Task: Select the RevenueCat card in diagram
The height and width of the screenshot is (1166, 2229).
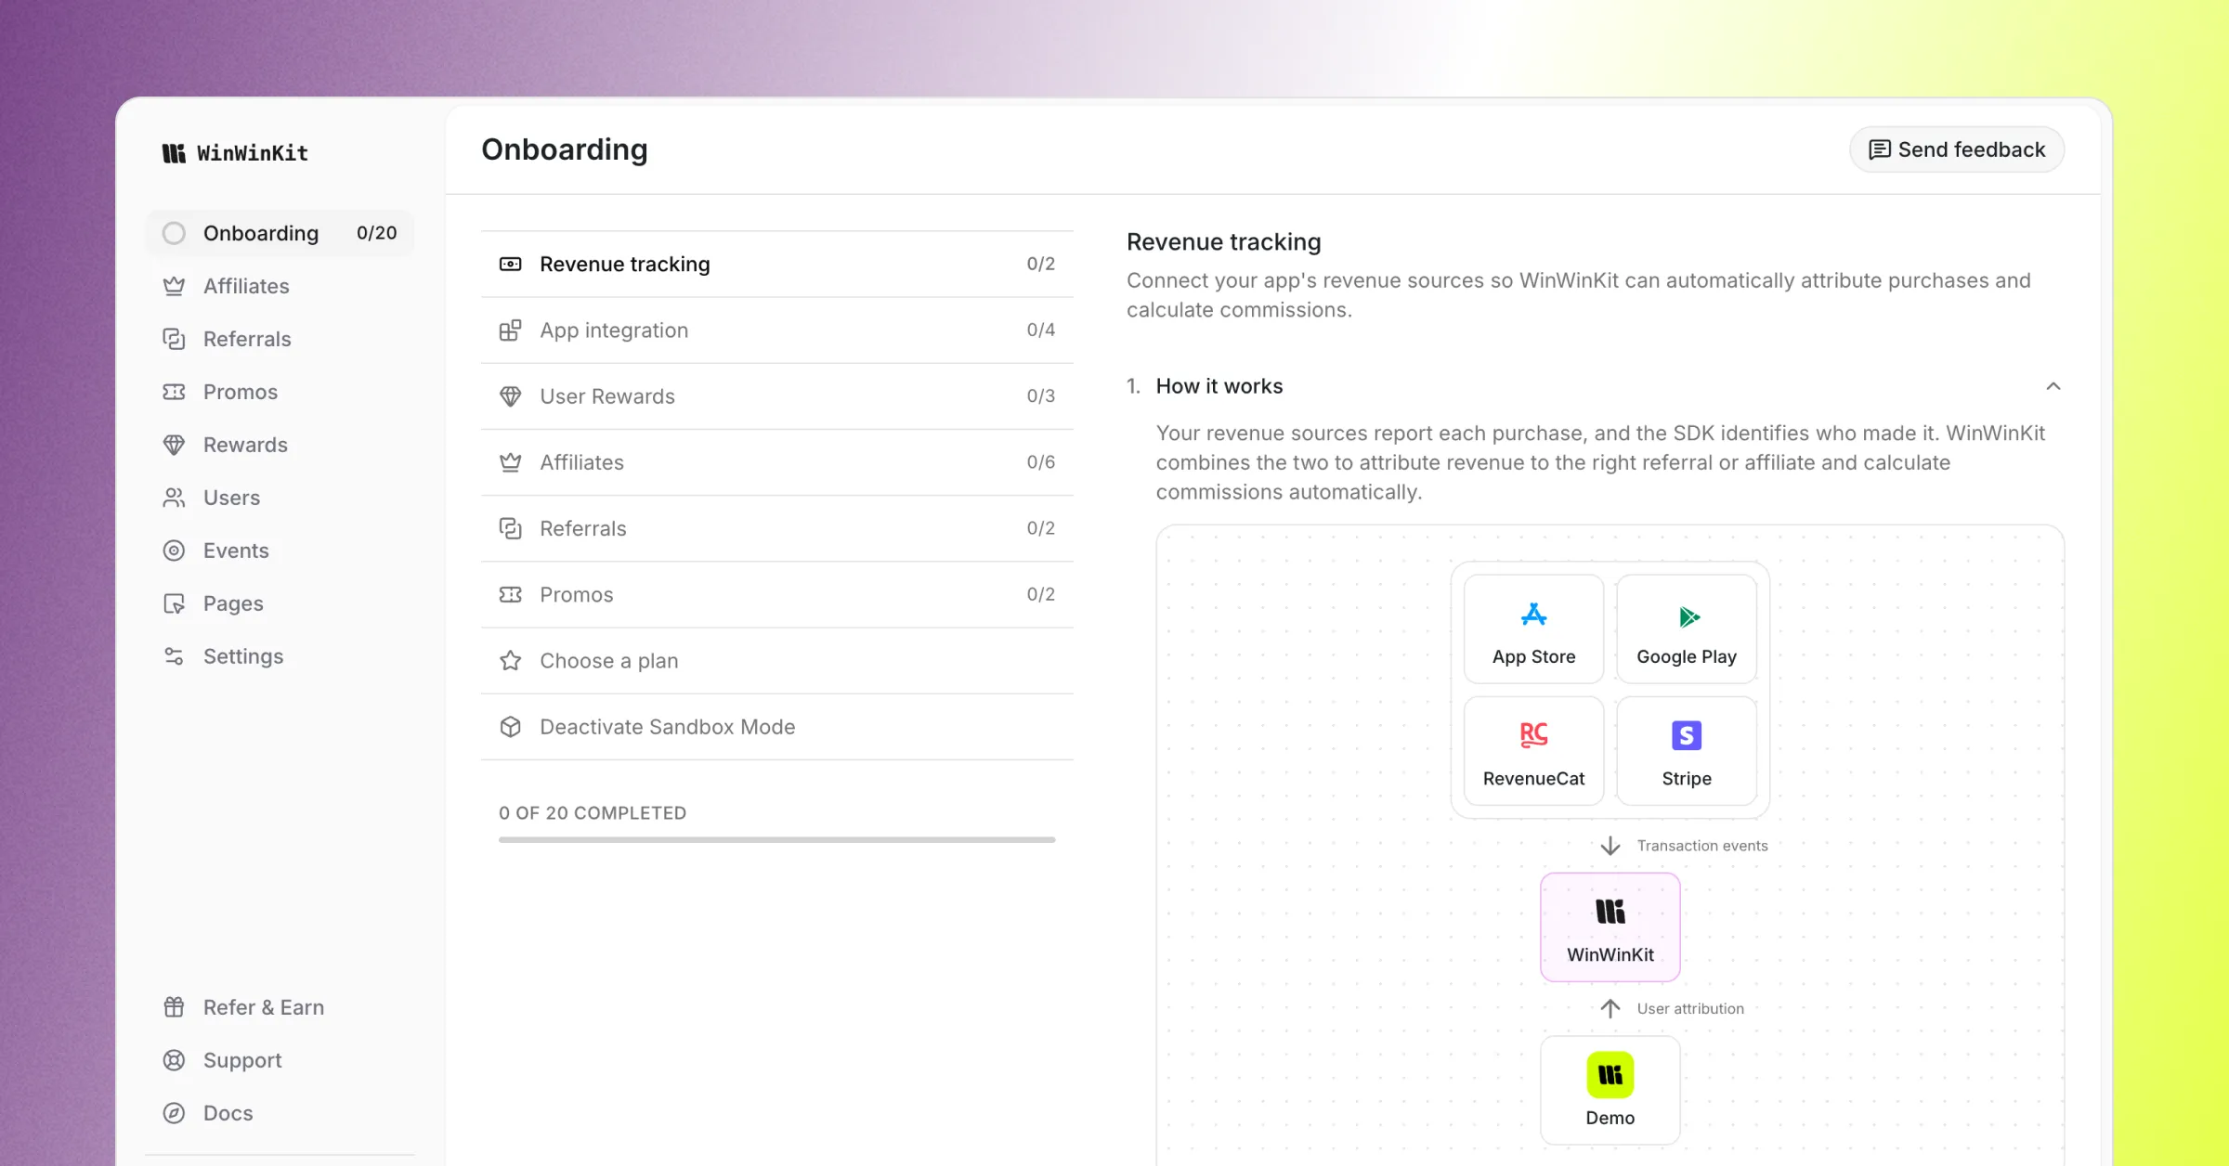Action: (x=1533, y=751)
